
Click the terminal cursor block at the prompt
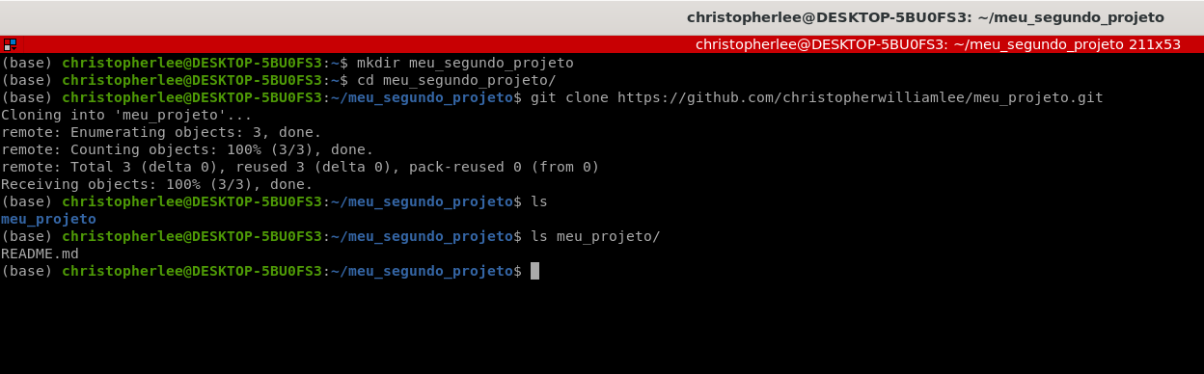point(534,271)
